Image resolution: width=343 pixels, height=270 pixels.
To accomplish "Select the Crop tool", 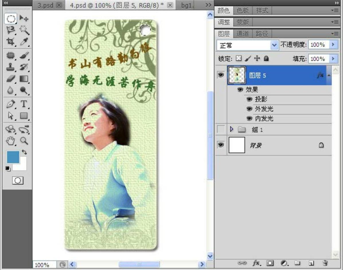I will click(11, 42).
